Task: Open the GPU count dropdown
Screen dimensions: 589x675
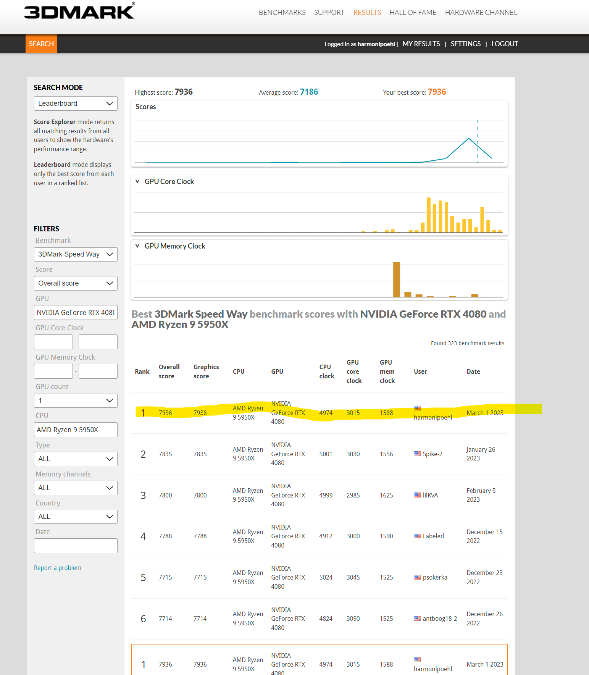Action: [x=76, y=400]
